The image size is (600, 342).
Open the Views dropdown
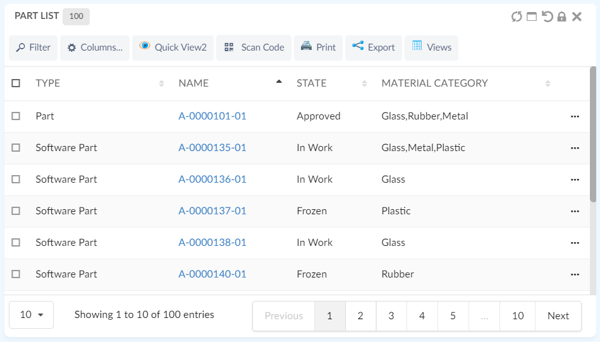point(431,47)
